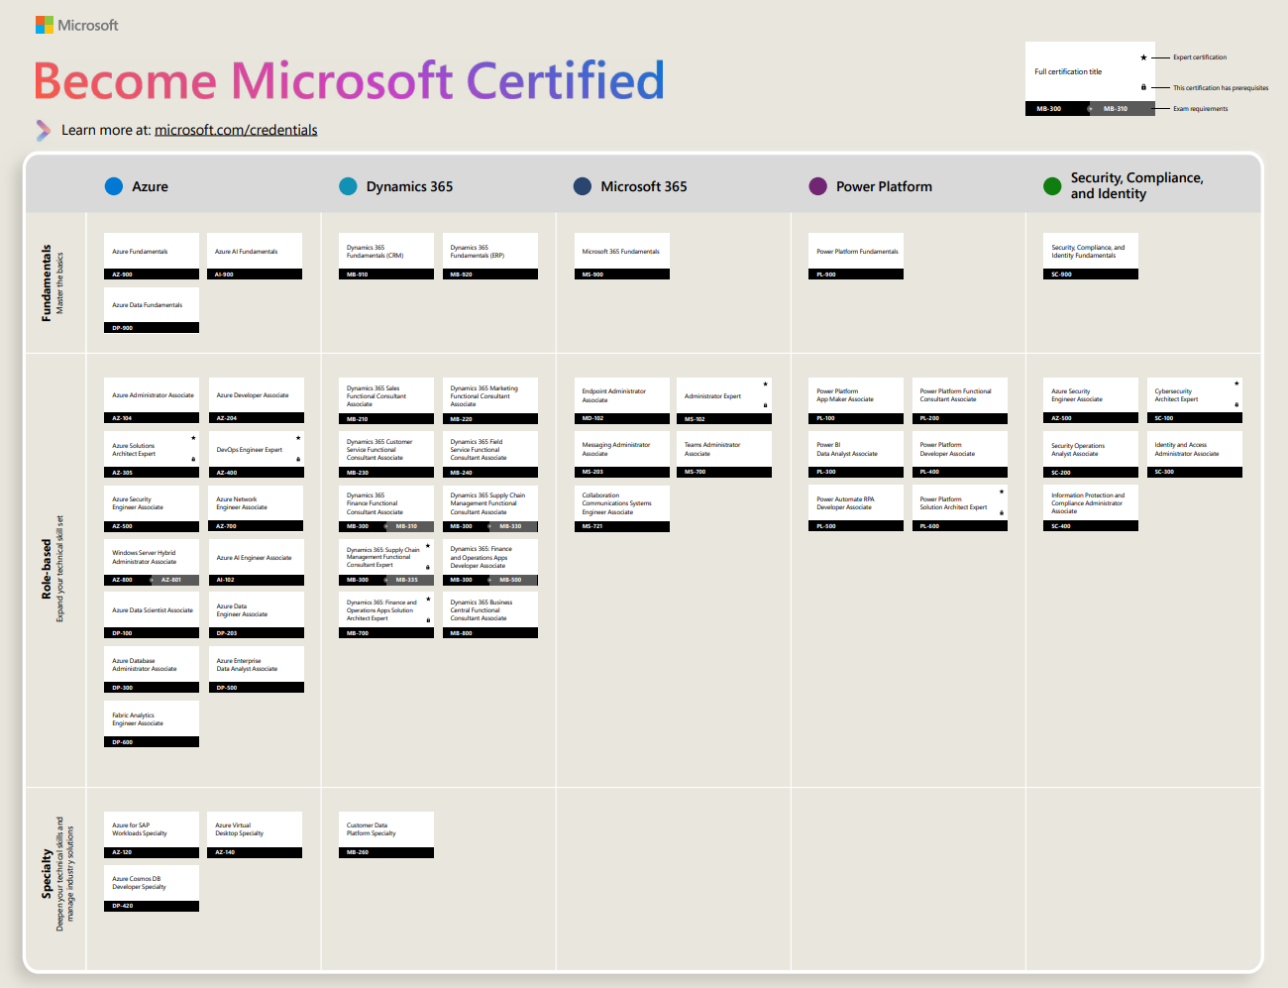Click the green Security, Compliance, and Identity dot
Image resolution: width=1288 pixels, height=988 pixels.
pyautogui.click(x=1052, y=185)
